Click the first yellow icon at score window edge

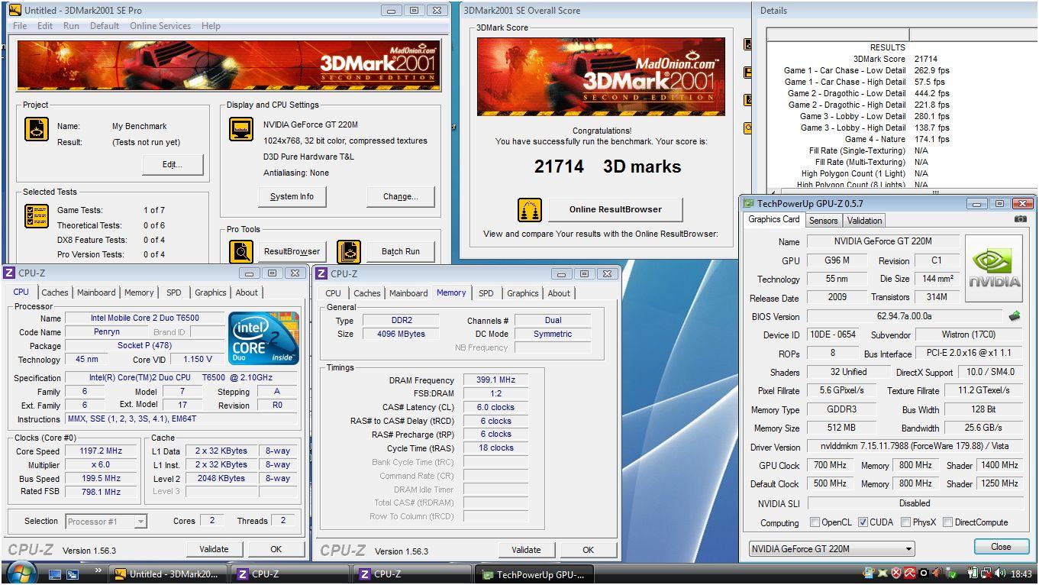(748, 45)
